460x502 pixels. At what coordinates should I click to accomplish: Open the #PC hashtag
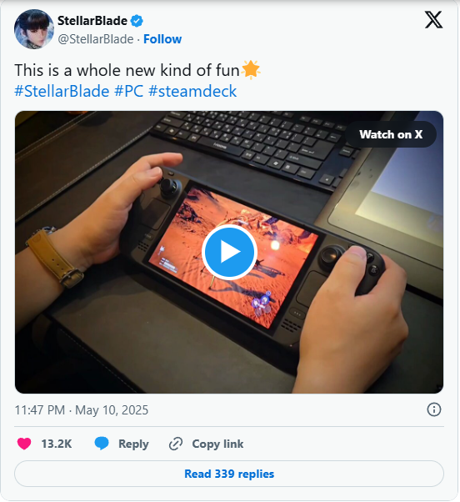pyautogui.click(x=129, y=91)
